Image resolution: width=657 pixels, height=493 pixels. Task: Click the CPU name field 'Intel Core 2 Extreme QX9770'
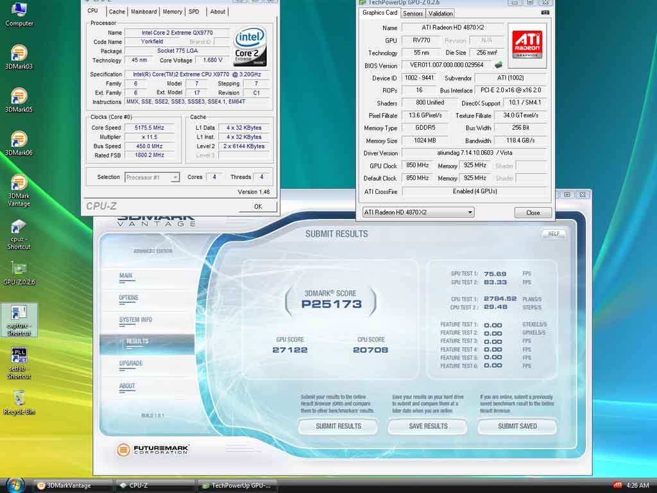coord(177,33)
